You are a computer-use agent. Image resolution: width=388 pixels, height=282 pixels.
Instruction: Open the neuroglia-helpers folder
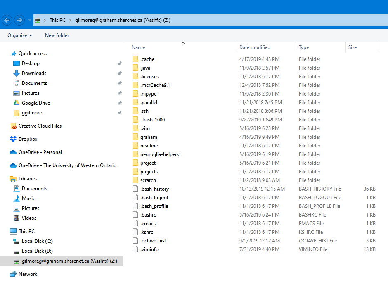[159, 154]
